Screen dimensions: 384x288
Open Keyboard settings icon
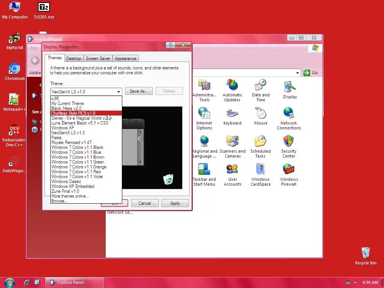point(232,117)
